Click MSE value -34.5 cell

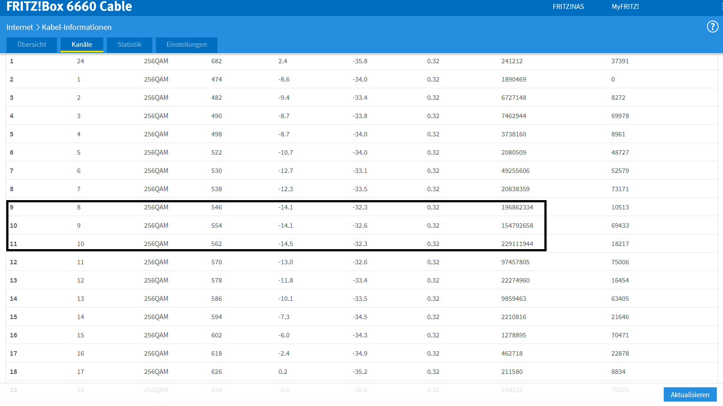(360, 317)
